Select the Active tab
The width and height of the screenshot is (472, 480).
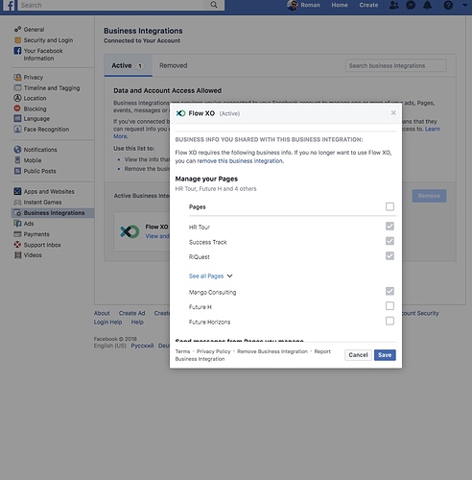[x=128, y=65]
